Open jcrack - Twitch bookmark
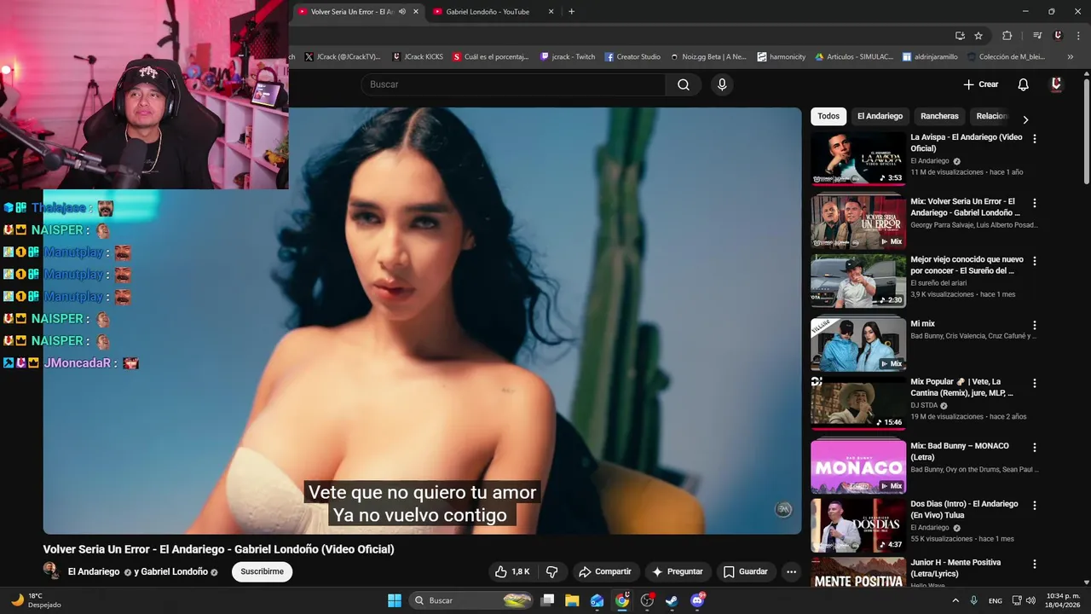 coord(568,57)
